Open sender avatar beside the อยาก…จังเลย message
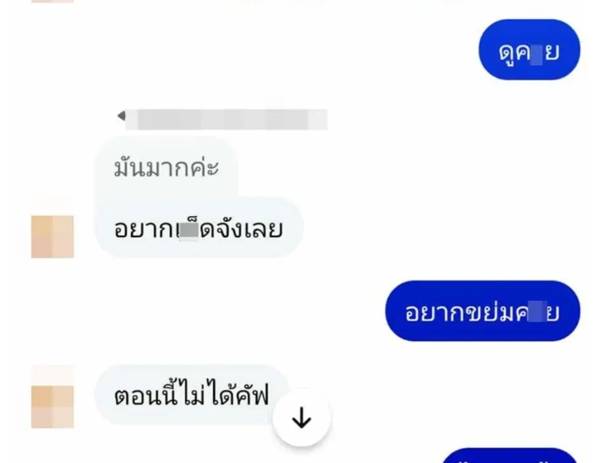The height and width of the screenshot is (463, 594). (52, 236)
